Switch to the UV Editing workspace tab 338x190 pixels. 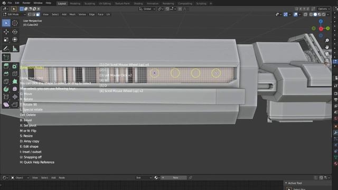[105, 4]
